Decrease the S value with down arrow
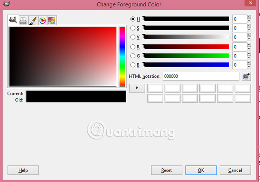The width and height of the screenshot is (260, 182). (x=249, y=30)
